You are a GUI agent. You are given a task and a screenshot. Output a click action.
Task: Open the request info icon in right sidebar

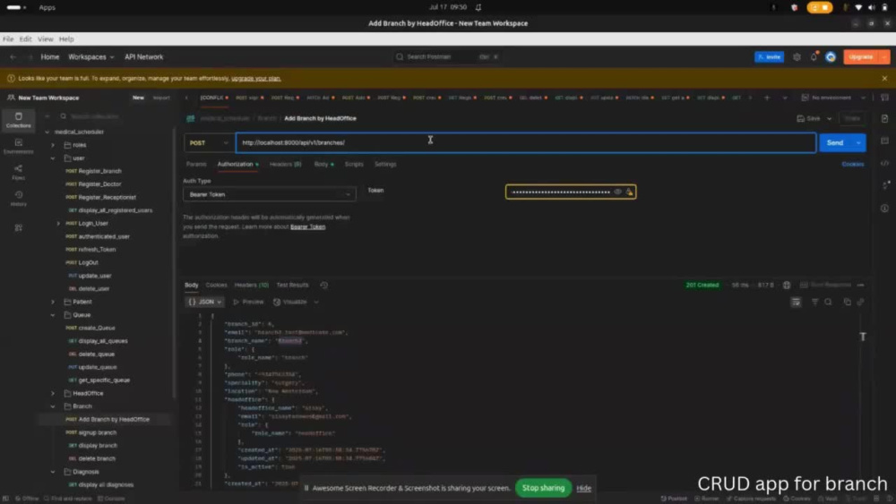[x=884, y=209]
